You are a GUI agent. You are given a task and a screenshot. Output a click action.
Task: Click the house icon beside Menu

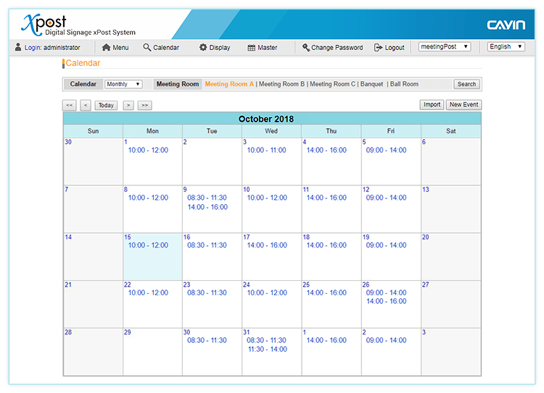106,48
